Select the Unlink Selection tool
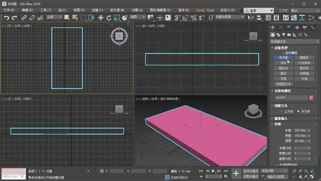321x181 pixels. tap(32, 18)
